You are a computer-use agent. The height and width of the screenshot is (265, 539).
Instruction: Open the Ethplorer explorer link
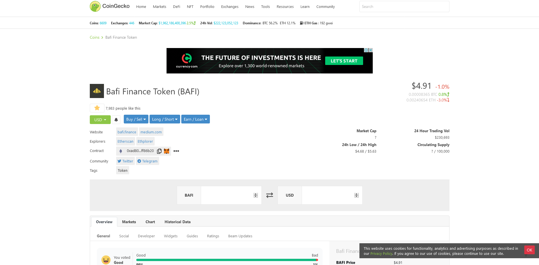coord(145,141)
